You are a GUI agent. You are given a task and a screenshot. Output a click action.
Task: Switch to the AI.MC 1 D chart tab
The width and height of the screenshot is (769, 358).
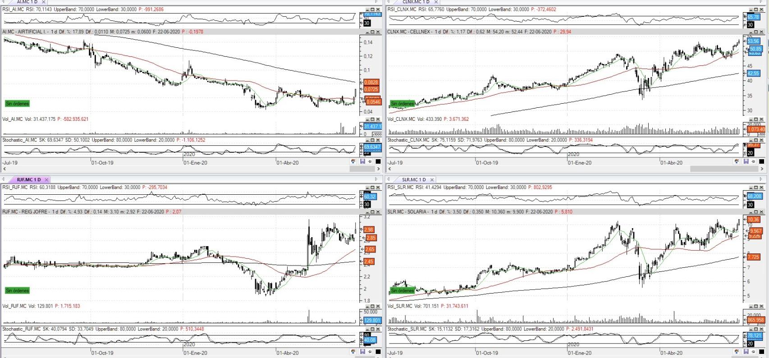click(x=27, y=2)
